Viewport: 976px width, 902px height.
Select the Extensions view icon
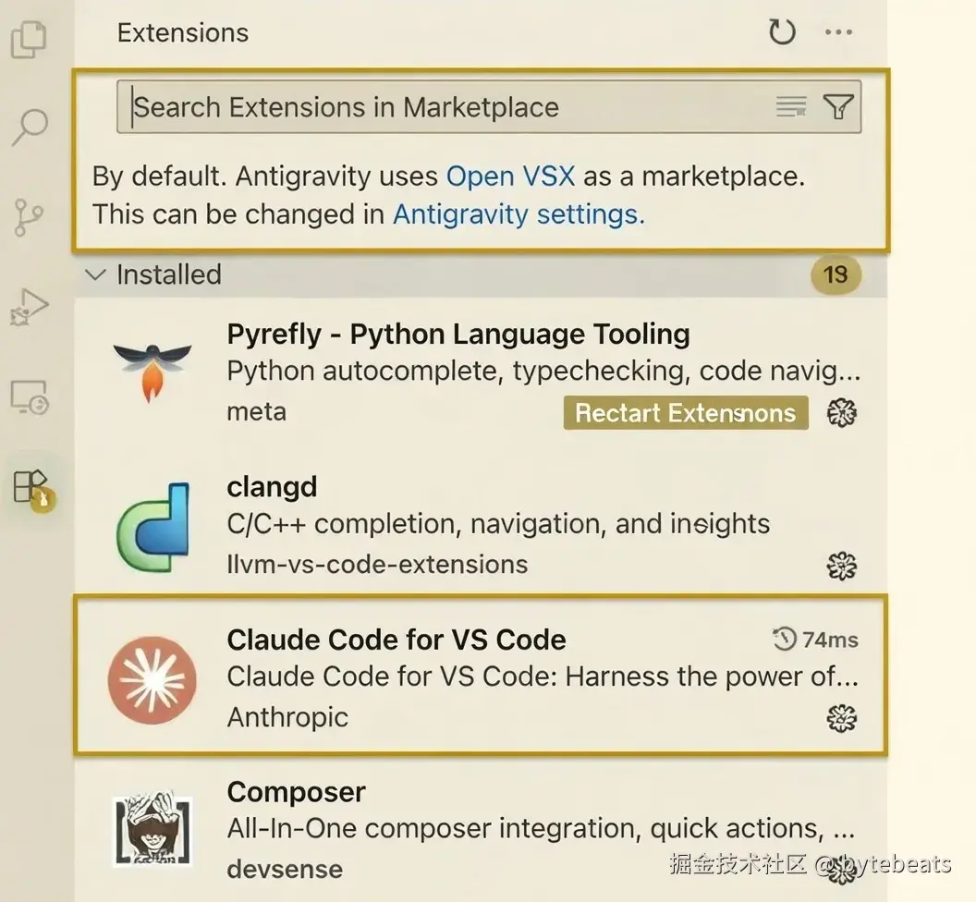[30, 486]
